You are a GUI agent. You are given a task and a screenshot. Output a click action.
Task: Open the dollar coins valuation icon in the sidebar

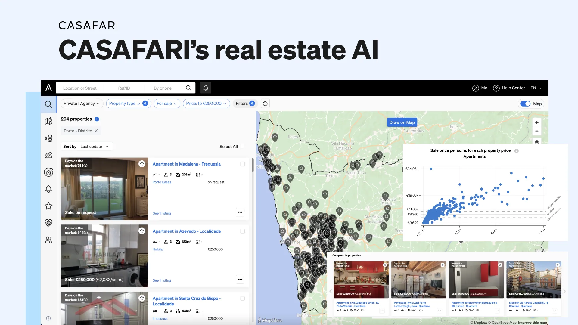[x=48, y=138]
